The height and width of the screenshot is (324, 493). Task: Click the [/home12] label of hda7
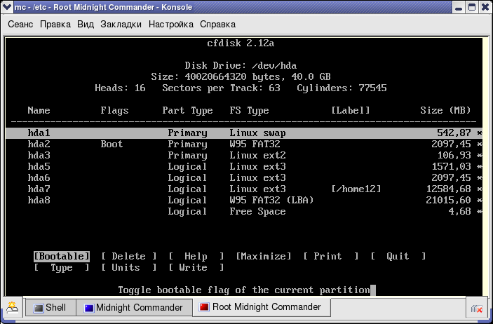point(356,189)
